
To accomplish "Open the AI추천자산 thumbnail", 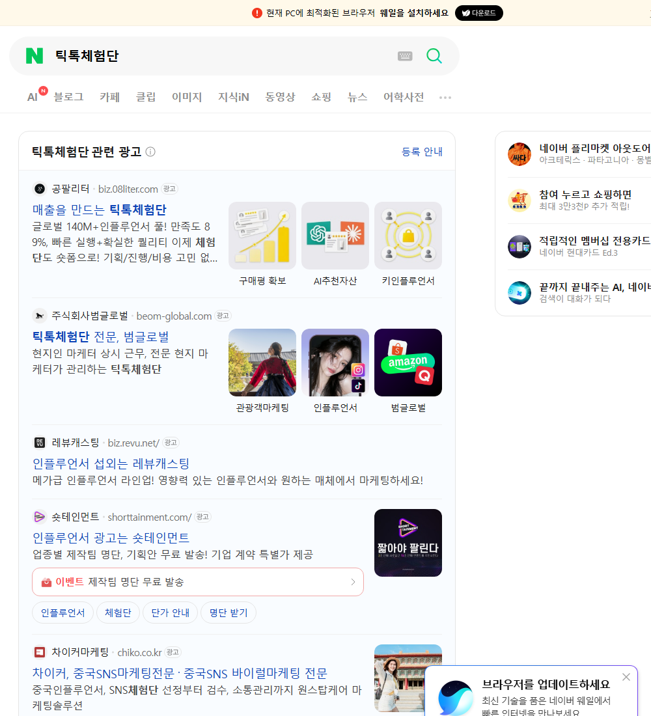I will (335, 236).
